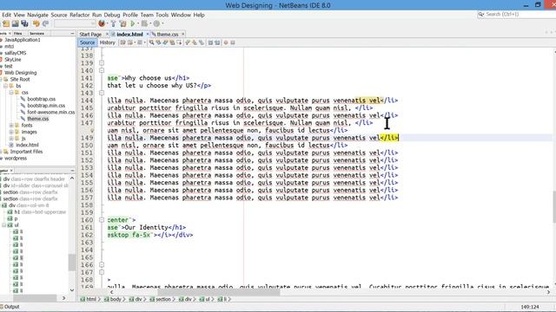Click the Toggle Highlight Search icon

[x=172, y=42]
